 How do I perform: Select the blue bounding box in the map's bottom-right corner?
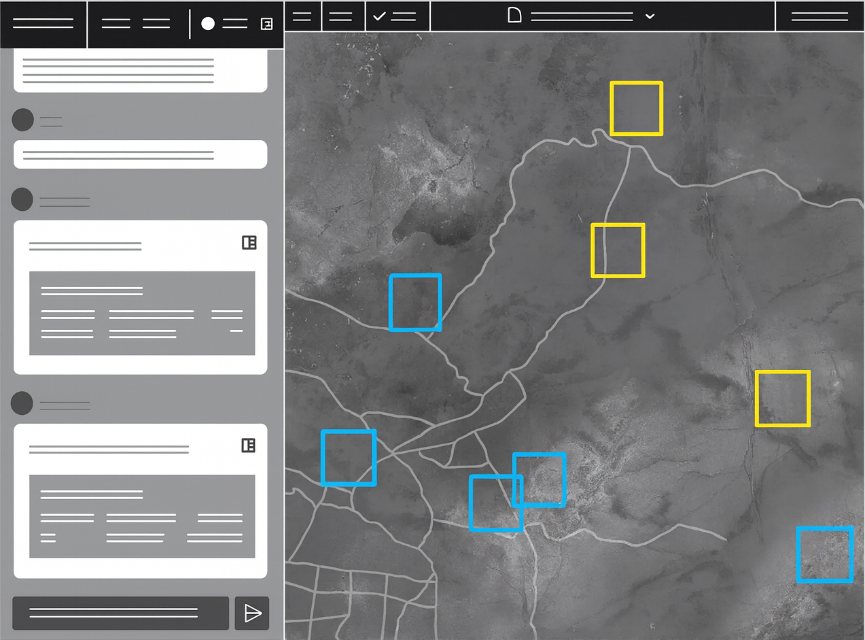click(824, 554)
